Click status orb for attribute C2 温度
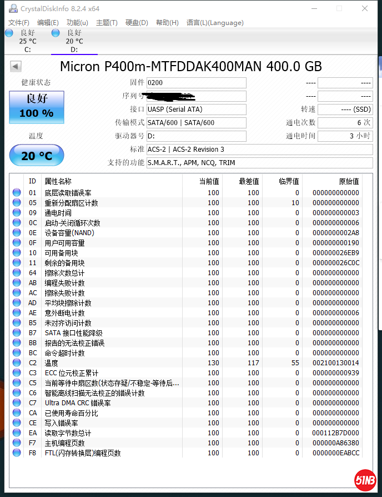The width and height of the screenshot is (382, 497). point(17,363)
